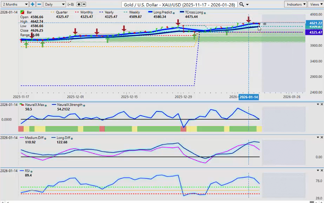Click the magnifying glass symbol search icon

coord(242,4)
